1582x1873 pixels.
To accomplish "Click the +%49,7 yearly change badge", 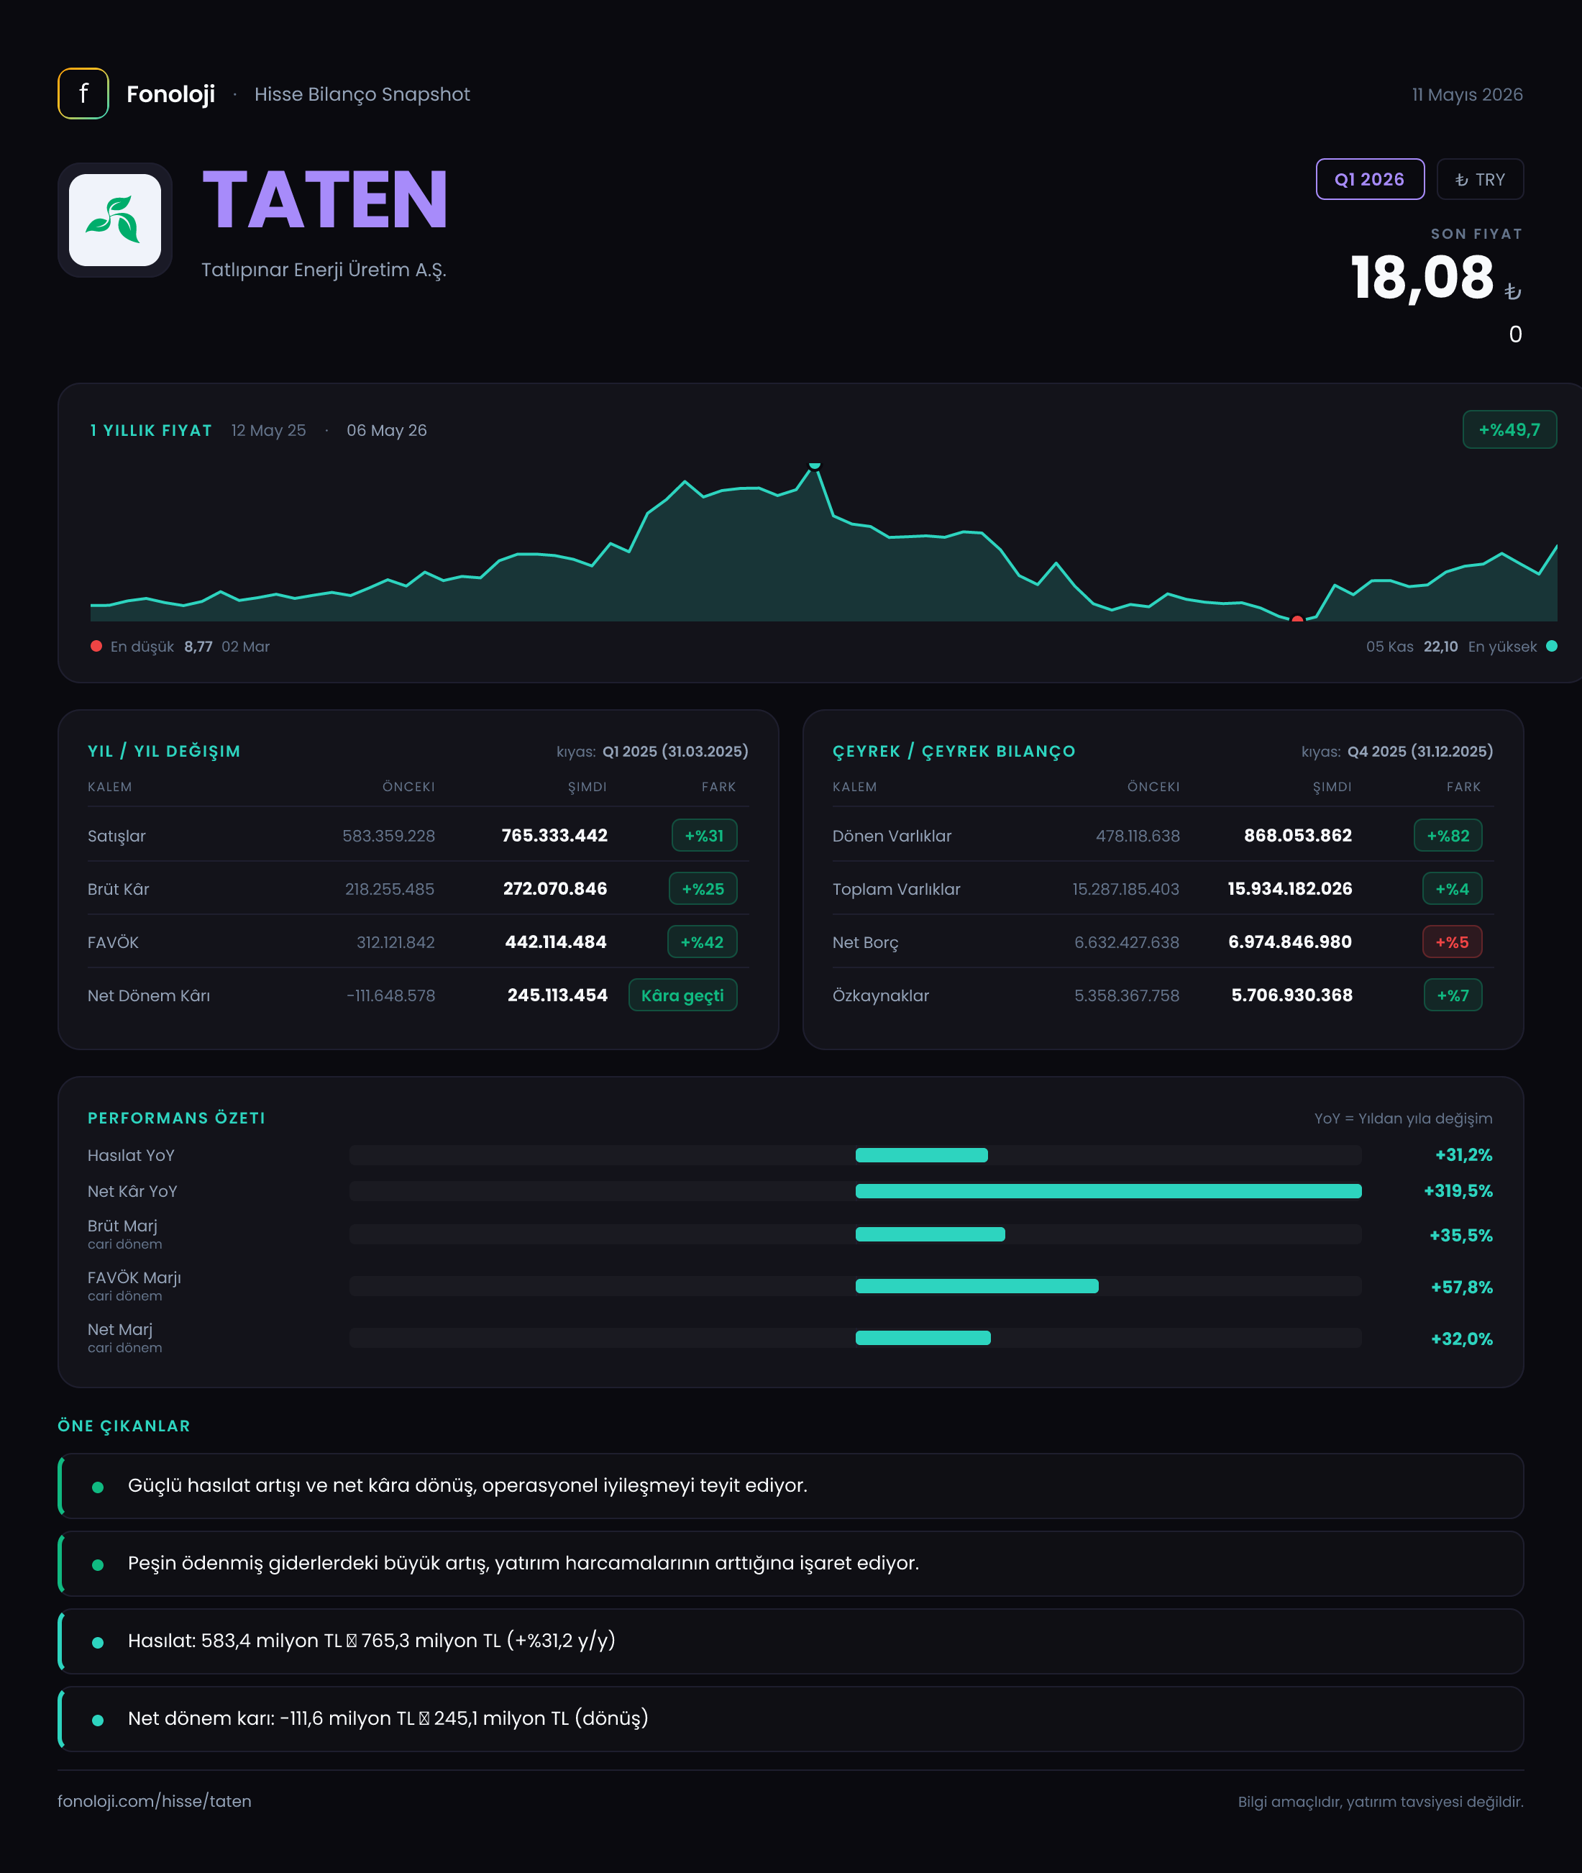I will [1509, 429].
